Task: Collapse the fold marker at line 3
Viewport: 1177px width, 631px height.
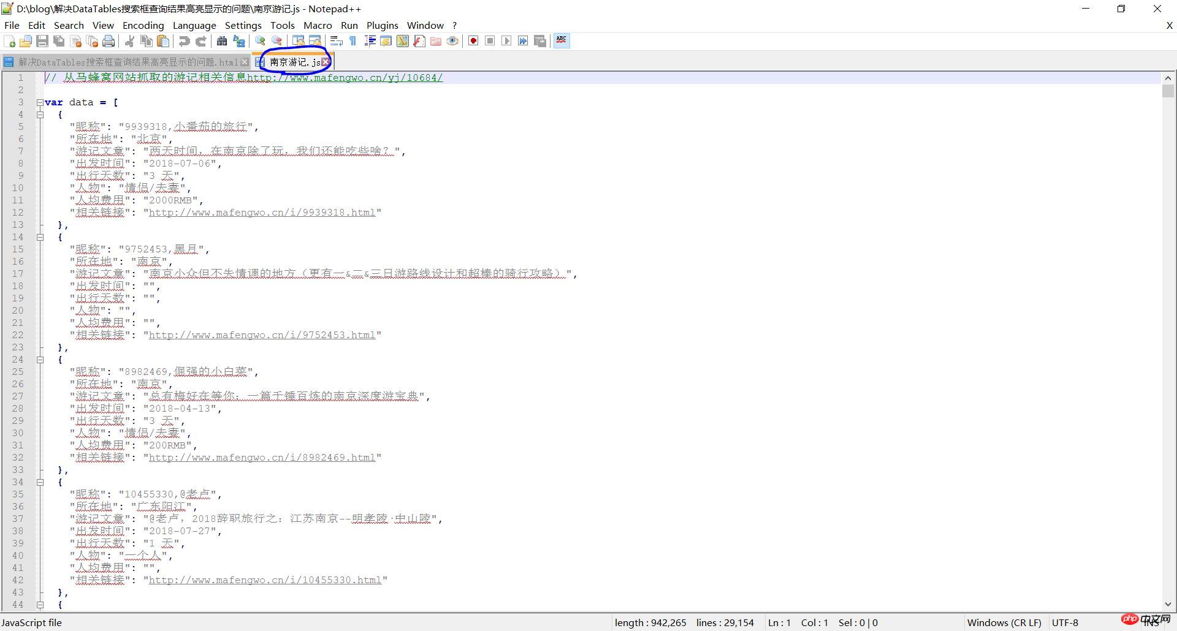Action: coord(40,102)
